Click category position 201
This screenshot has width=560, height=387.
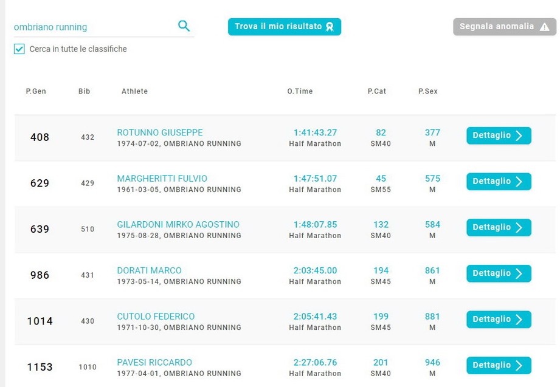[381, 362]
